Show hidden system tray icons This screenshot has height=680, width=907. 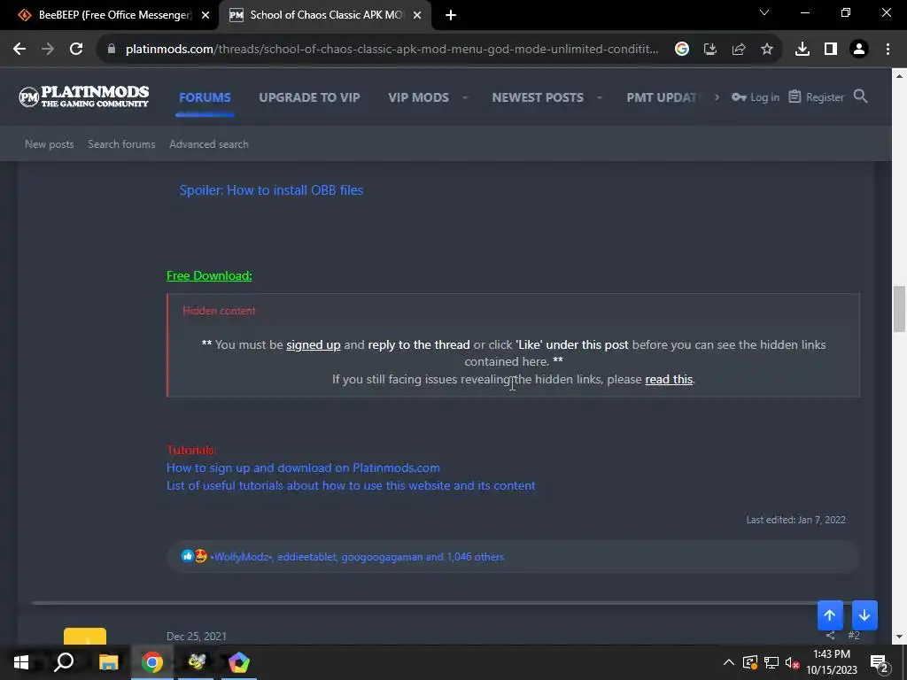[x=729, y=662]
